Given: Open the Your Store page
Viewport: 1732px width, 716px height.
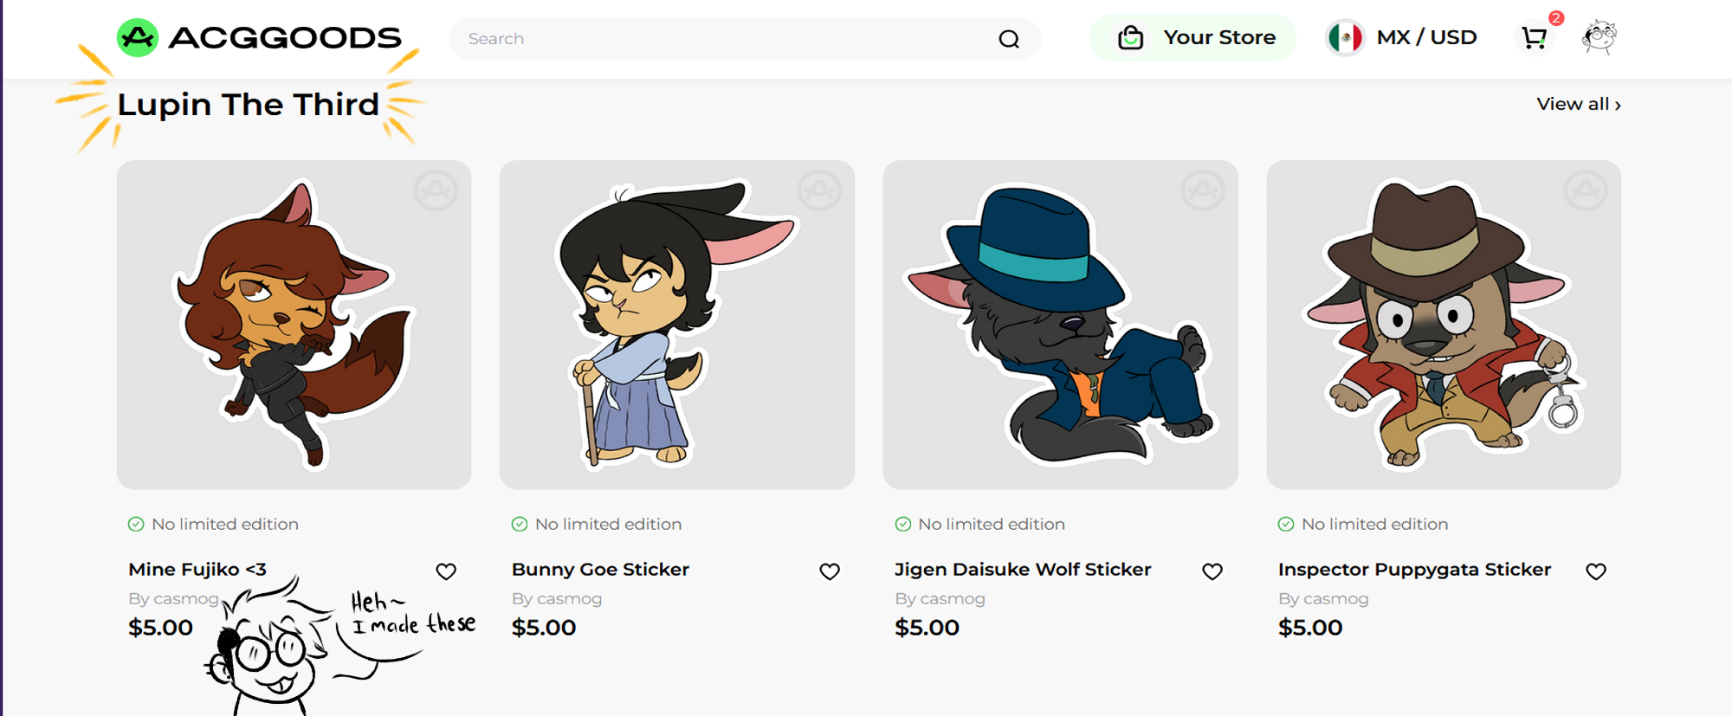Looking at the screenshot, I should click(1218, 38).
